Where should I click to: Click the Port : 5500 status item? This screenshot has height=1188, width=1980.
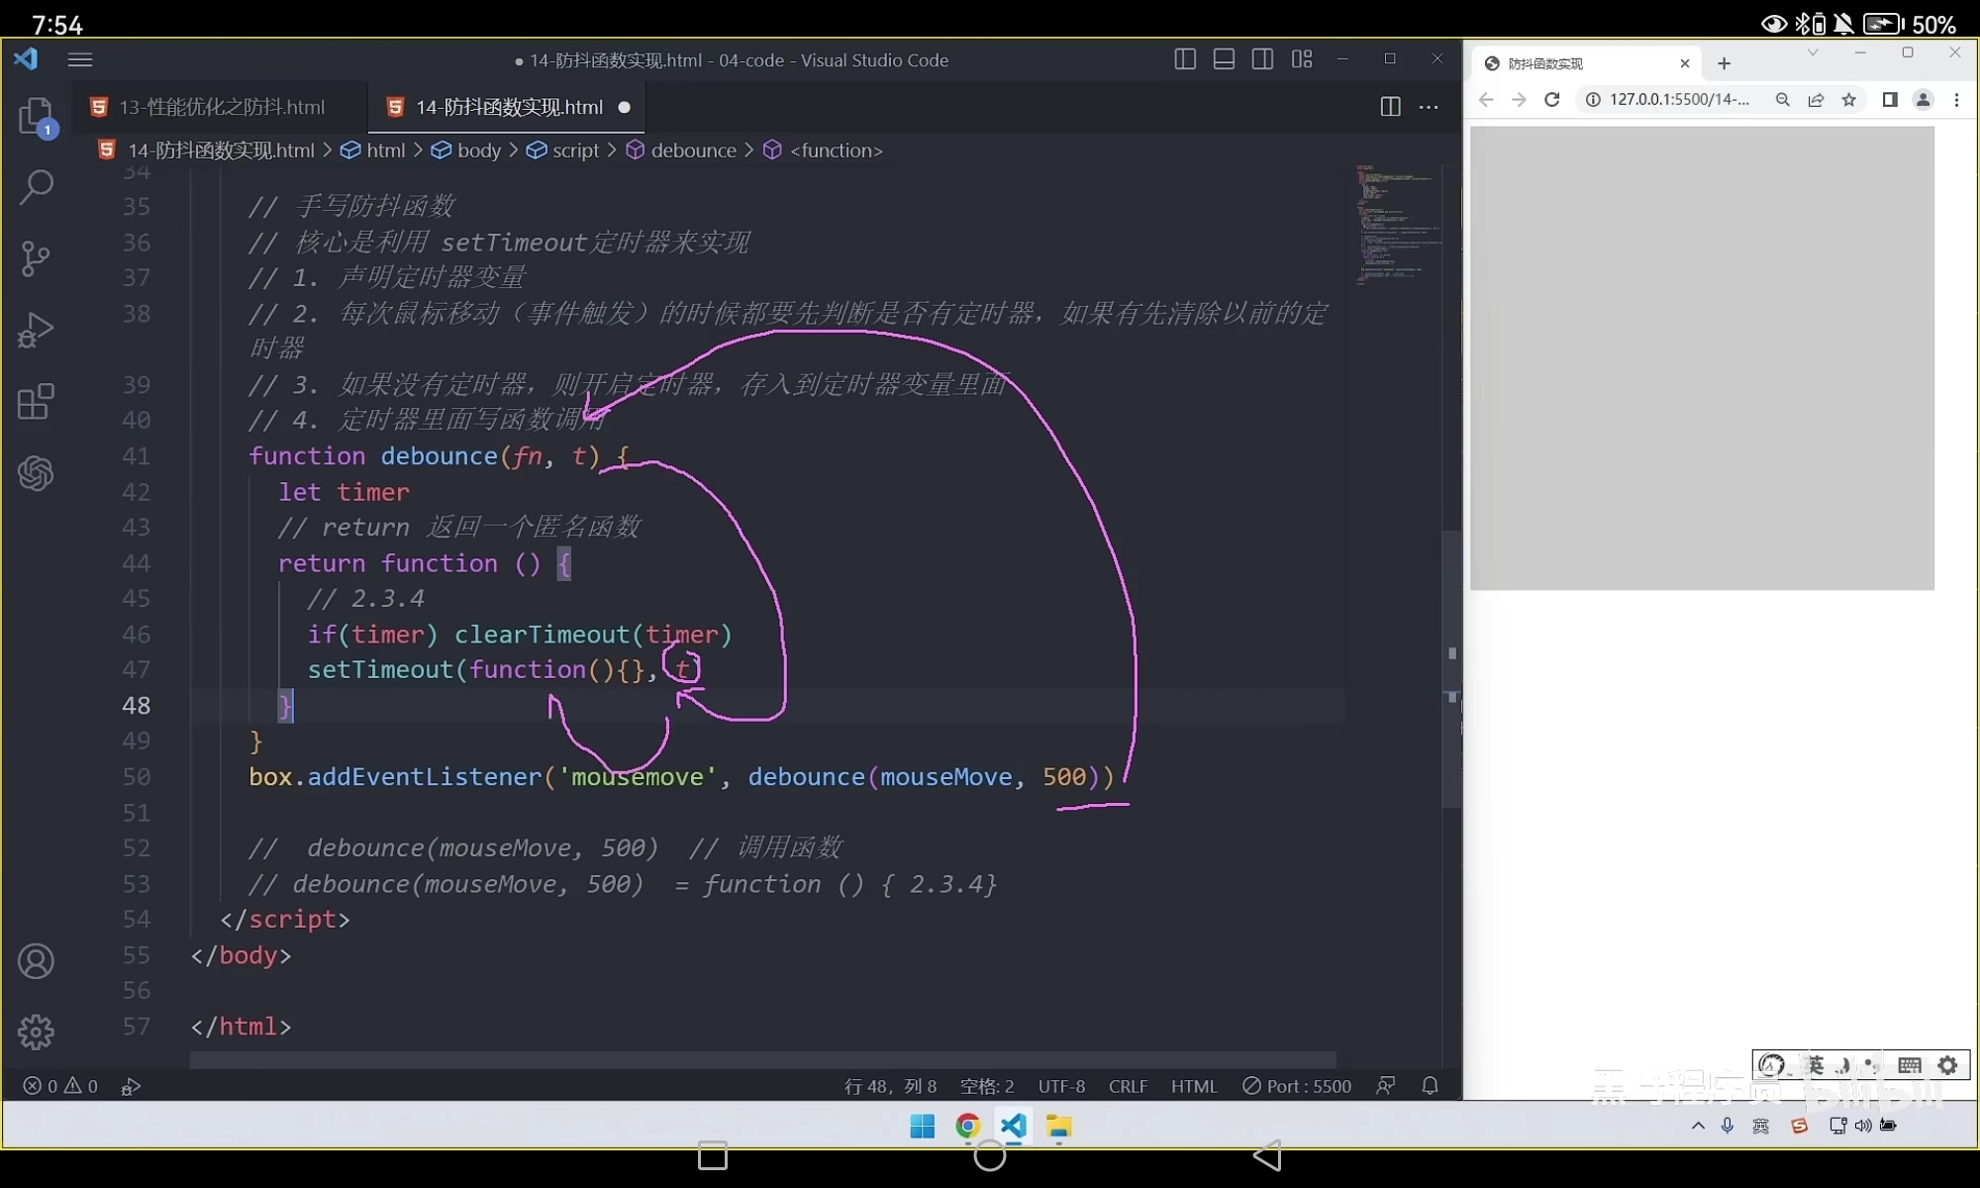pyautogui.click(x=1297, y=1086)
